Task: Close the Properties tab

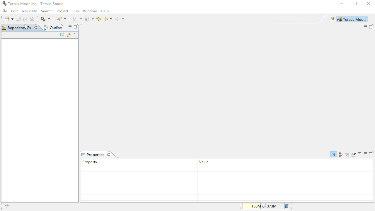Action: [108, 154]
